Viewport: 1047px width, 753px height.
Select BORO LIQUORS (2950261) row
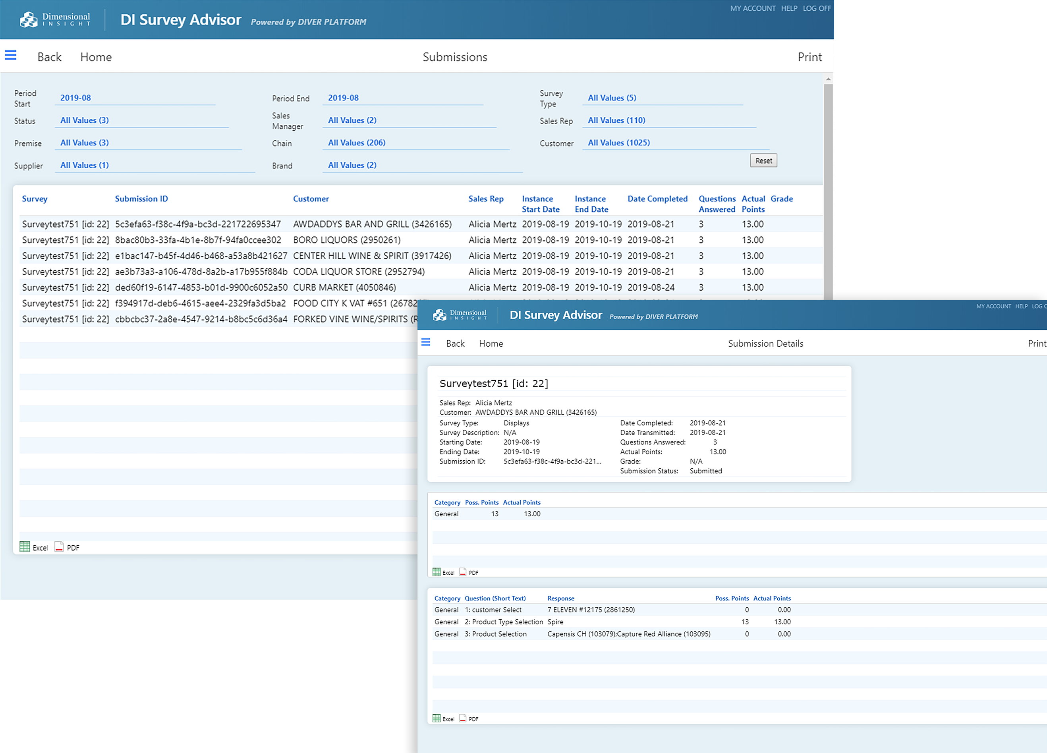tap(421, 239)
